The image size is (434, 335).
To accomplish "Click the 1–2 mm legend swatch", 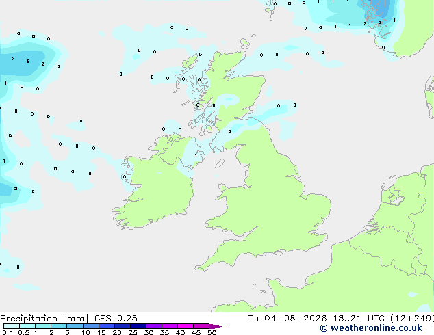I will pos(43,326).
